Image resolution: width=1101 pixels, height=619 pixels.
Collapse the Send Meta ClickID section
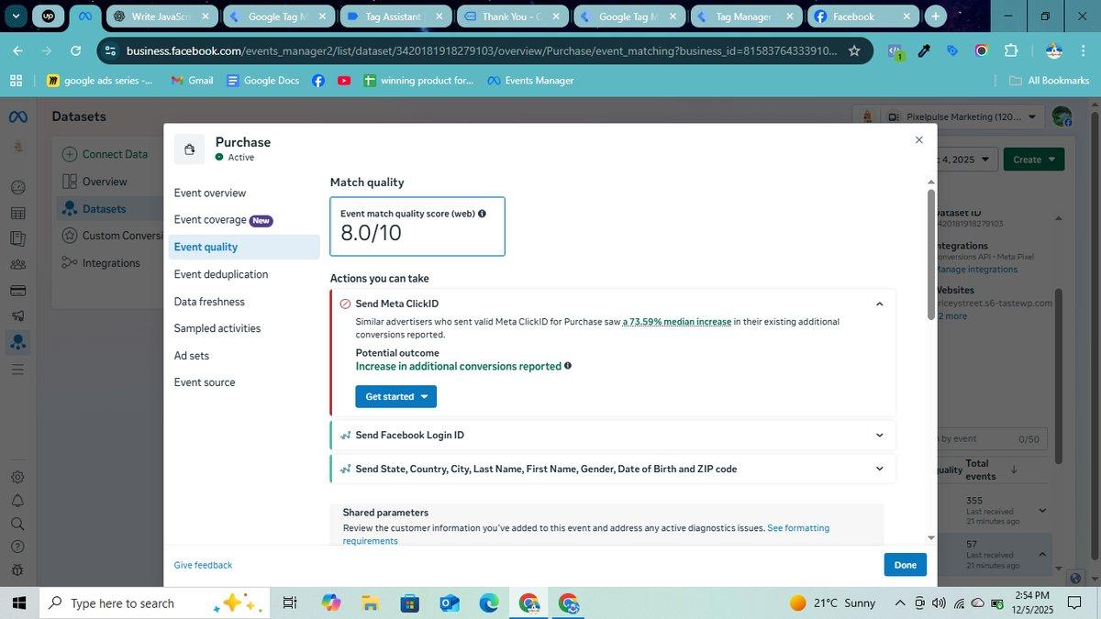coord(879,304)
